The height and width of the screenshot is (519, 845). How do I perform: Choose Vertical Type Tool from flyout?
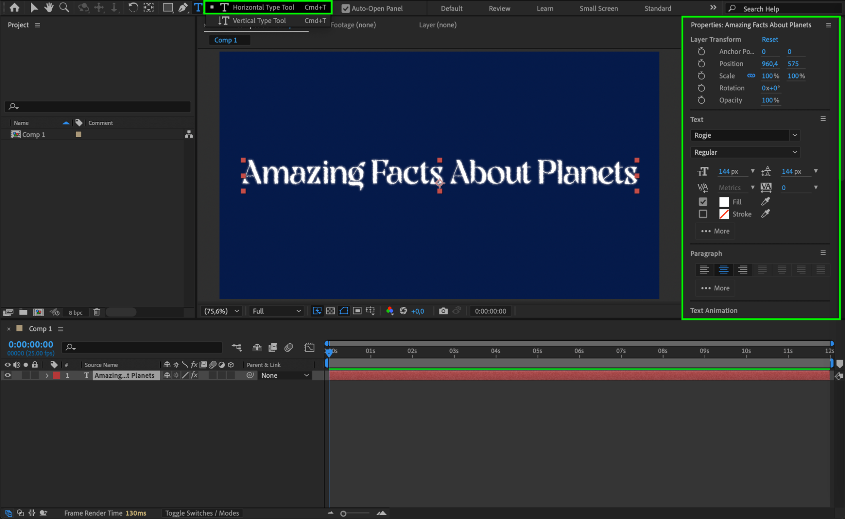259,21
